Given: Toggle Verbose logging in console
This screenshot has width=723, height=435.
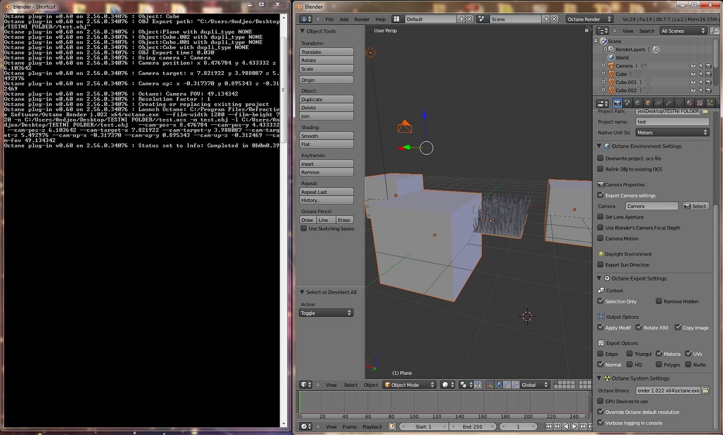Looking at the screenshot, I should coord(600,423).
